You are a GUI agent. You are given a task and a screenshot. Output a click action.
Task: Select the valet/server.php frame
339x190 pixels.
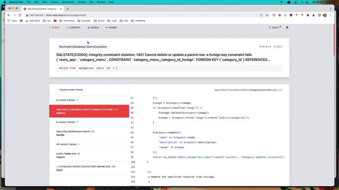(x=89, y=168)
